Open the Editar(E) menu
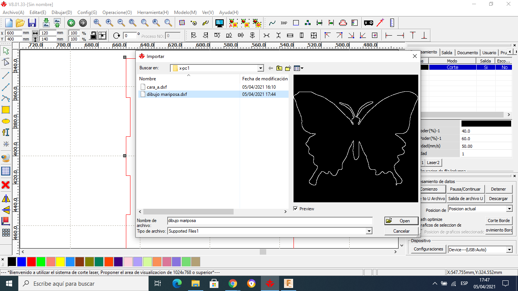Screen dimensions: 518x291 38,13
